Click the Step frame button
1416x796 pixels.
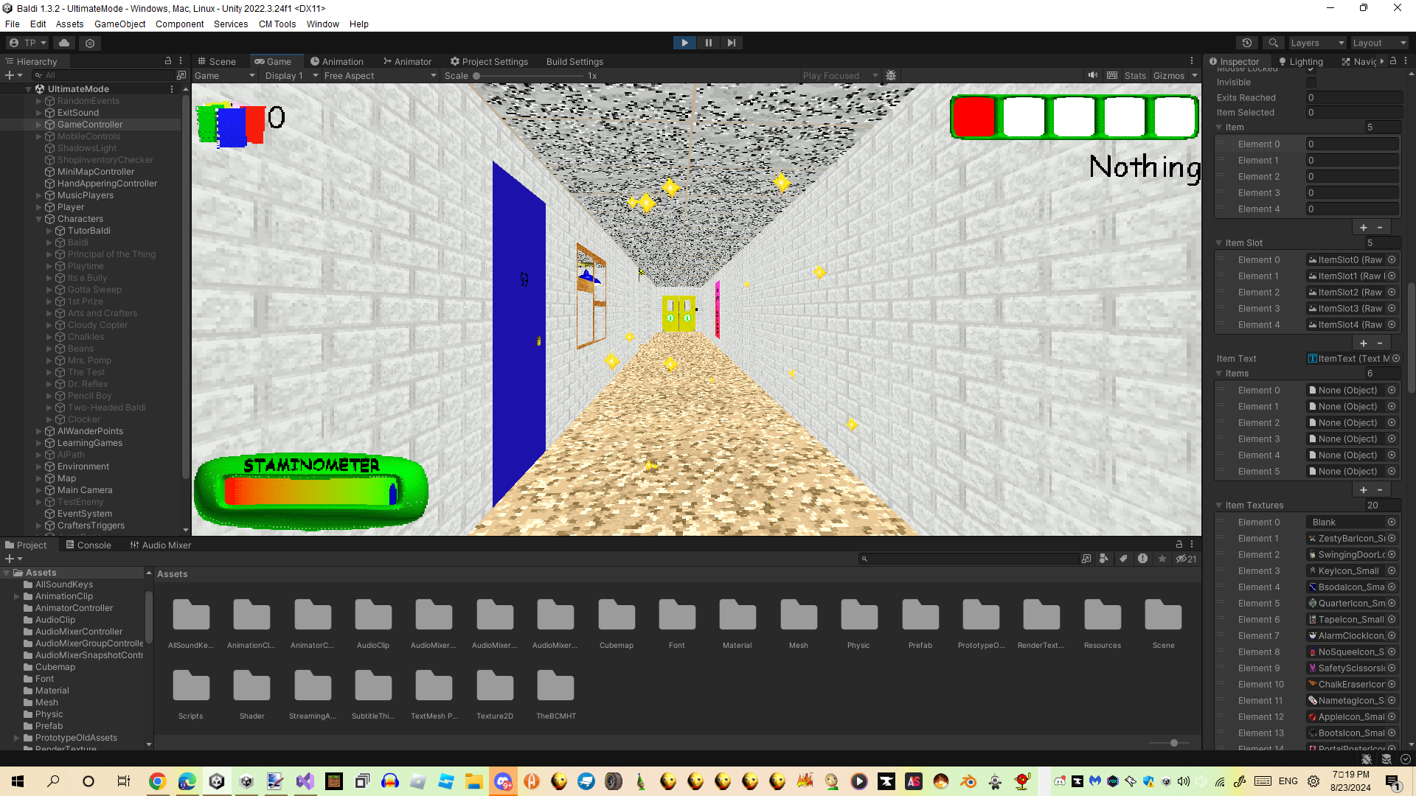pyautogui.click(x=731, y=43)
